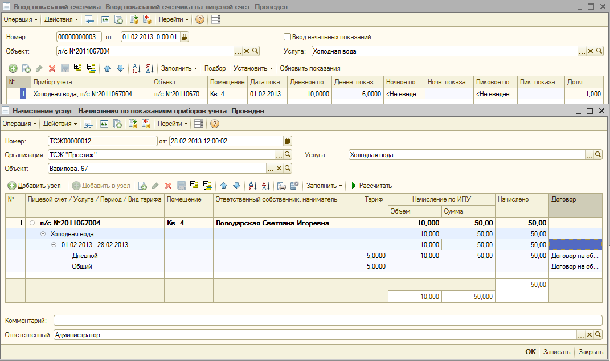Open the calendar picker next to 28.02.2013 12:00:02
Viewport: 610px width, 361px height.
tap(288, 141)
